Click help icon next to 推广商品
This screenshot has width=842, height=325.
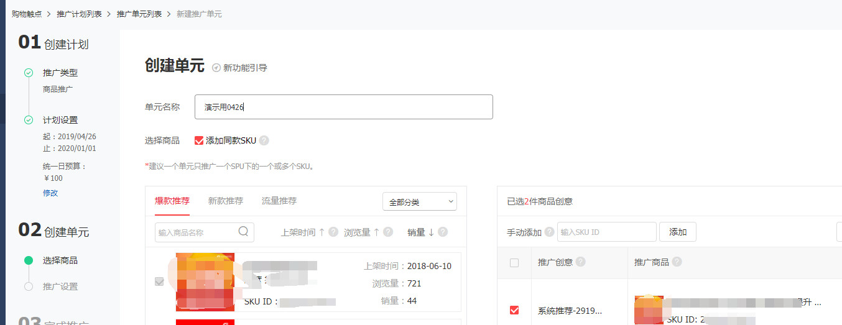click(677, 262)
